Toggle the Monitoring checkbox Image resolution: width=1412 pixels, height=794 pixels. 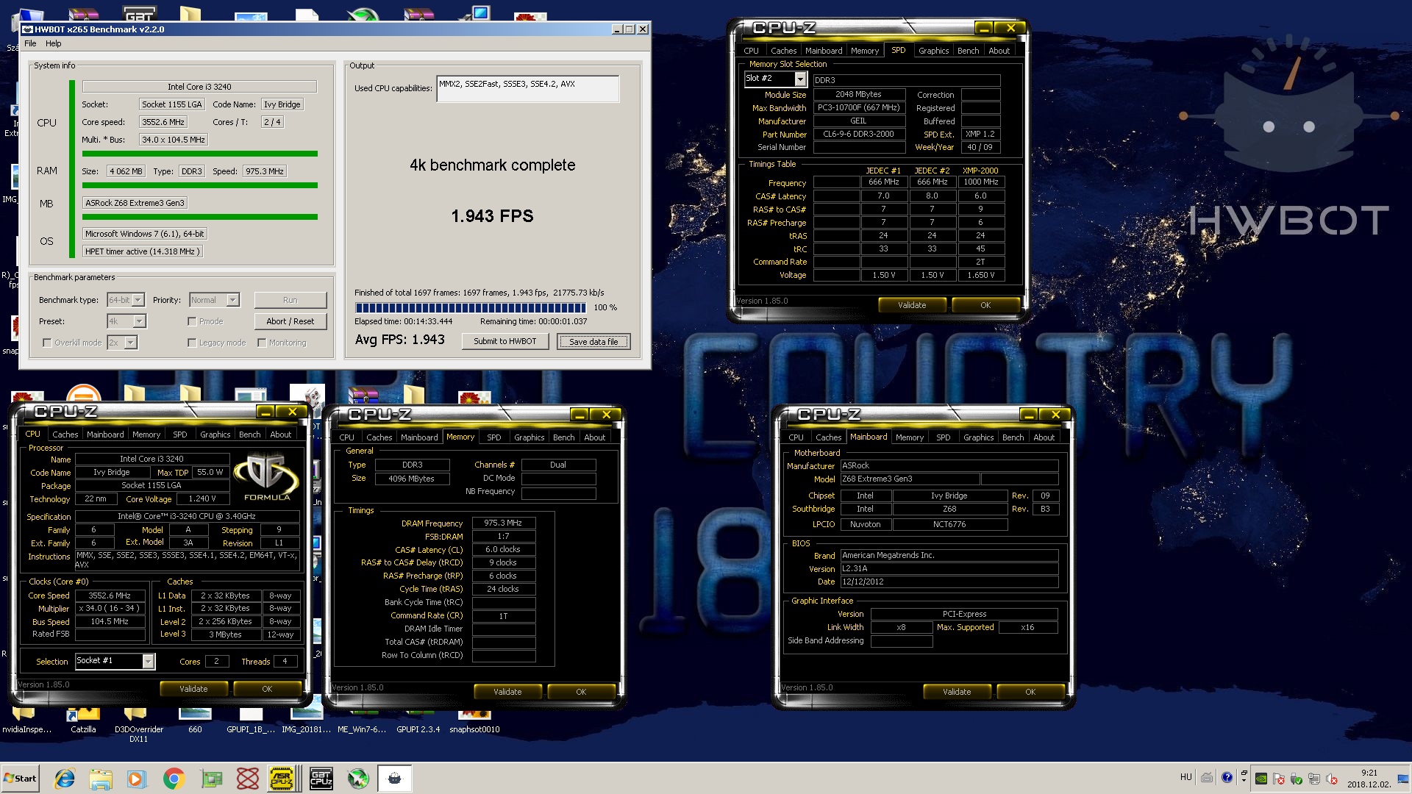[262, 343]
